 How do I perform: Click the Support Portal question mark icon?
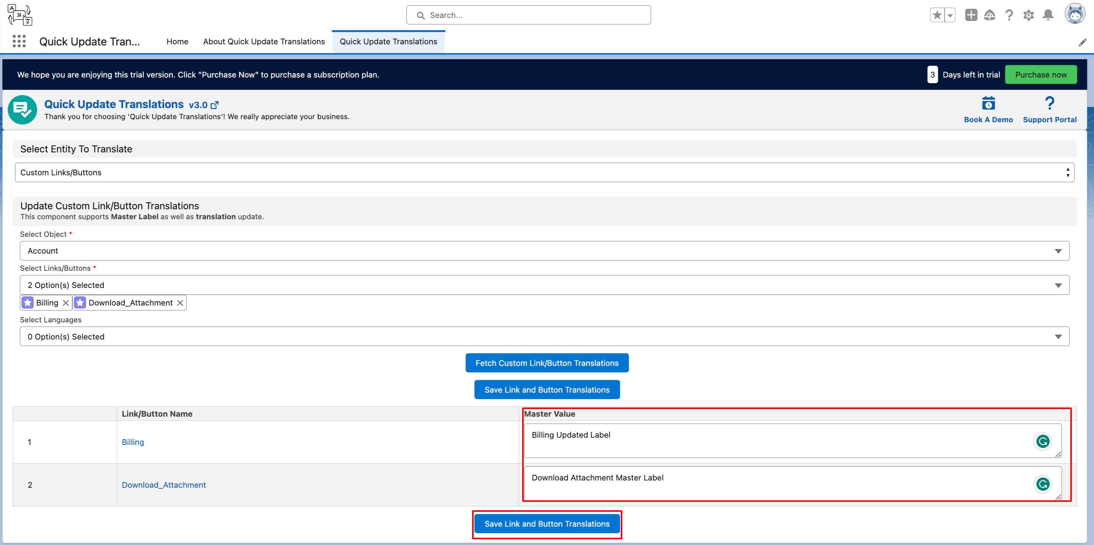[1049, 103]
